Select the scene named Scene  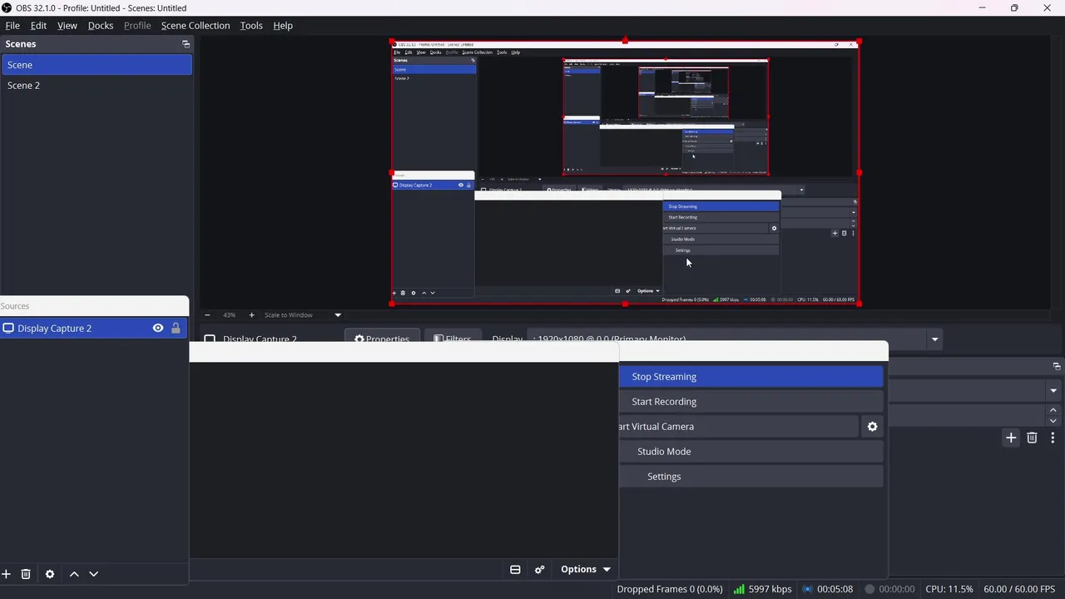click(97, 65)
